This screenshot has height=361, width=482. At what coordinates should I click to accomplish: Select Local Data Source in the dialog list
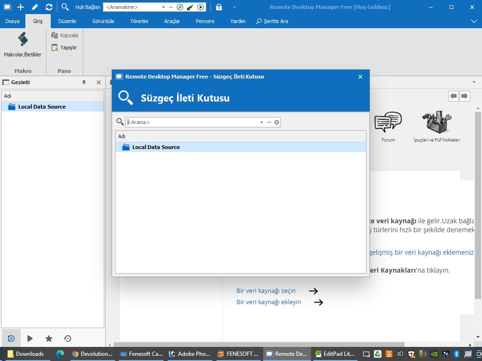pyautogui.click(x=241, y=147)
